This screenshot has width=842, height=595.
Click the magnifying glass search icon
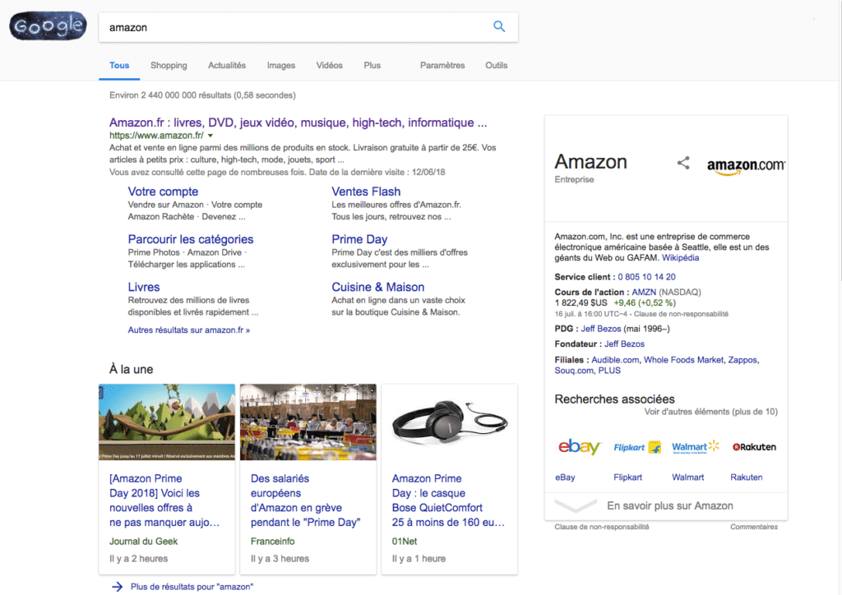(x=499, y=26)
